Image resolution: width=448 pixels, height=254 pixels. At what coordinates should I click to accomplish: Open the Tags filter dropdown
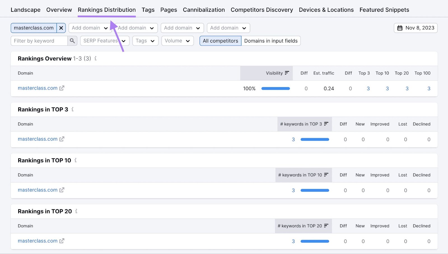[145, 41]
